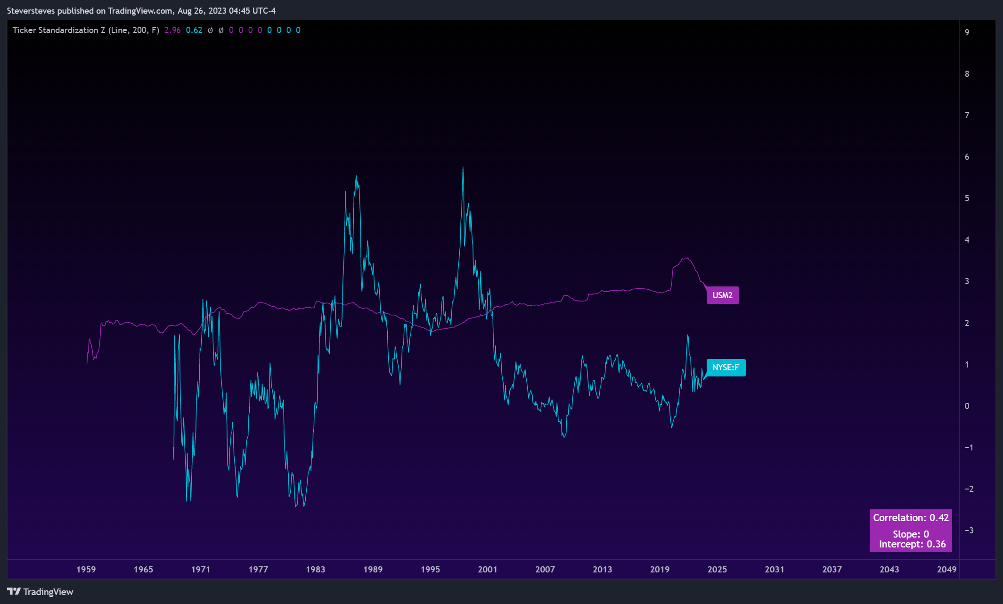Click the Intercept: 0.36 text
1003x604 pixels.
pyautogui.click(x=913, y=544)
